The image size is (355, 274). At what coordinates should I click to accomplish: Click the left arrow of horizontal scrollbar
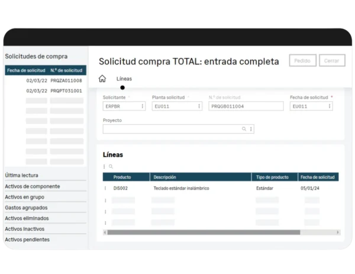point(105,232)
